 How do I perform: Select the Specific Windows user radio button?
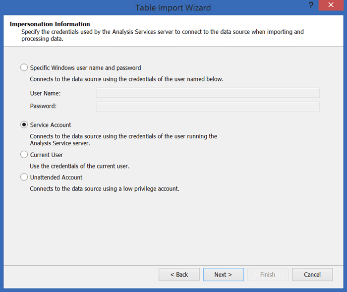24,67
